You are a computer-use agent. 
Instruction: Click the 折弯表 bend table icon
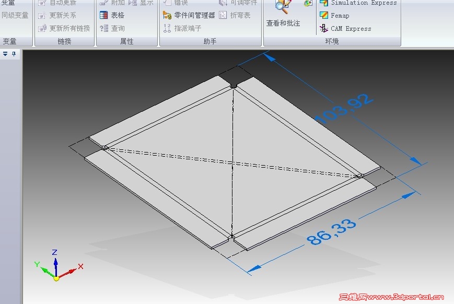click(x=223, y=15)
